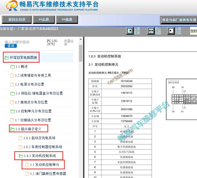
Task: Select 1.8.1 起动及充电系统 entry
Action: tap(39, 138)
